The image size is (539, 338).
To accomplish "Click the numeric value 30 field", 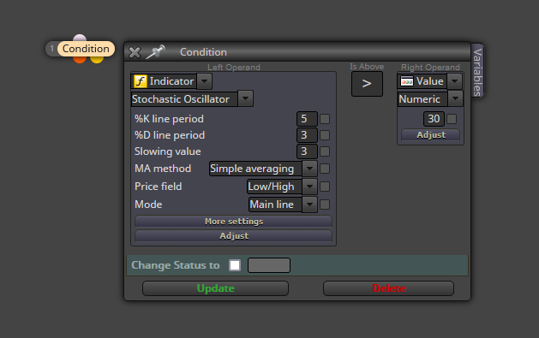I will (x=434, y=119).
